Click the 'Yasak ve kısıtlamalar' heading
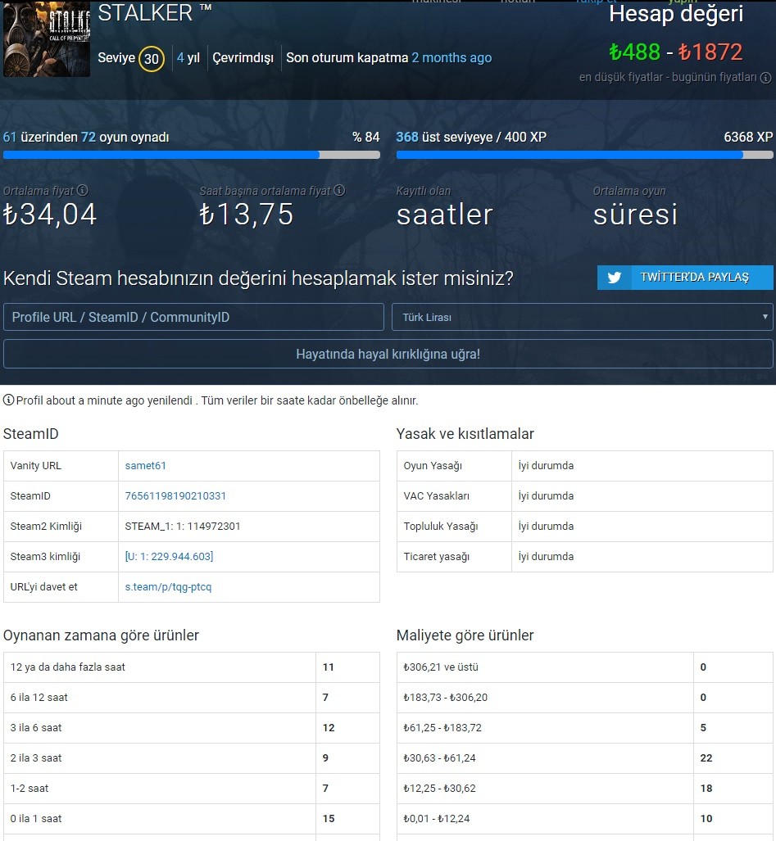Viewport: 776px width, 841px height. click(465, 434)
